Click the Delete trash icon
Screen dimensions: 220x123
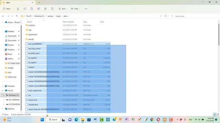(x=52, y=9)
